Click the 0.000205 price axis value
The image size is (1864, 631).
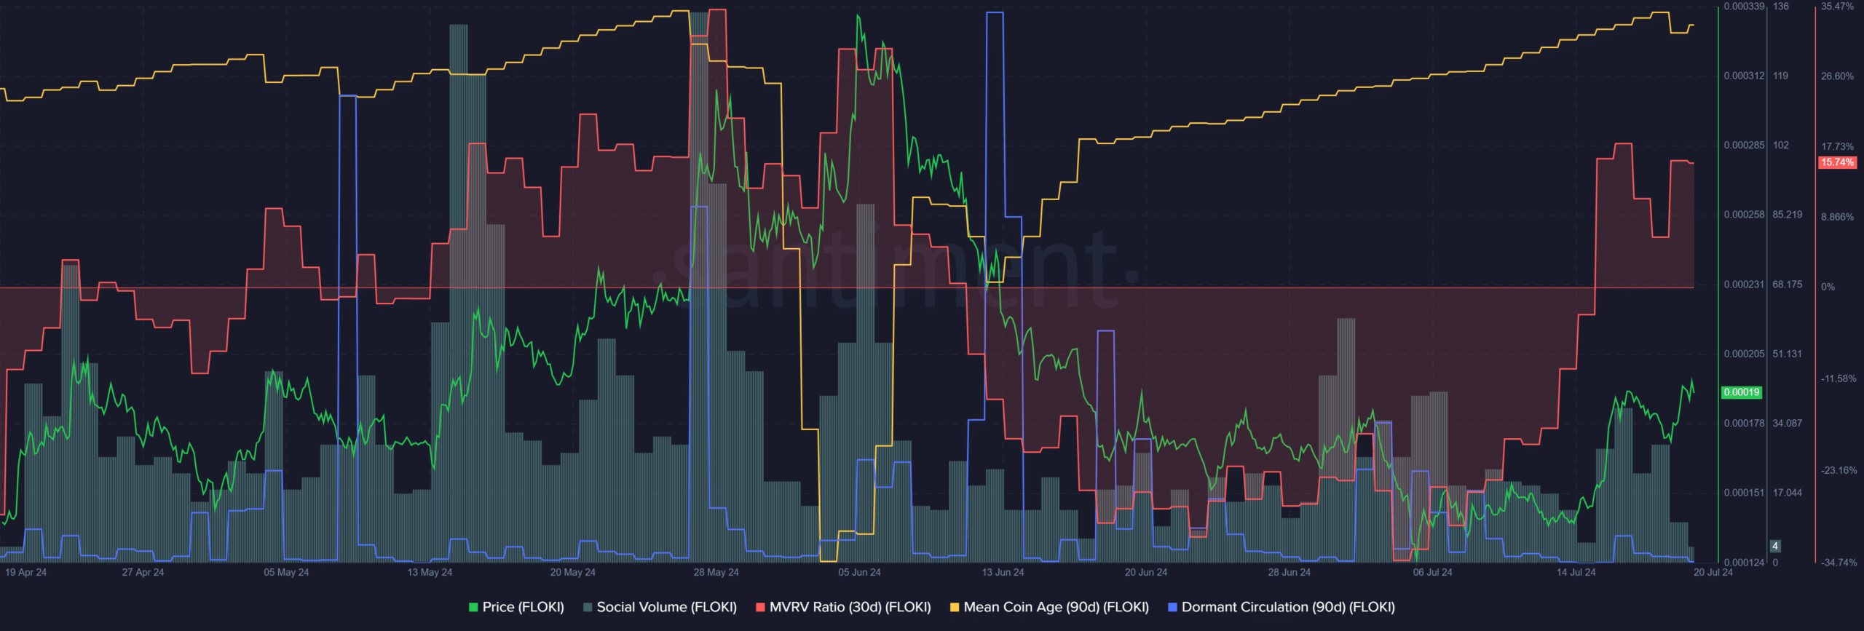[1744, 354]
